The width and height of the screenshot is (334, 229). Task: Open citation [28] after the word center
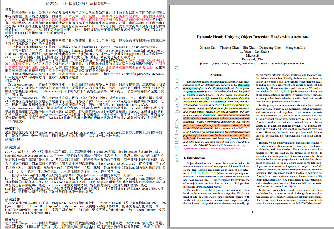[x=288, y=85]
